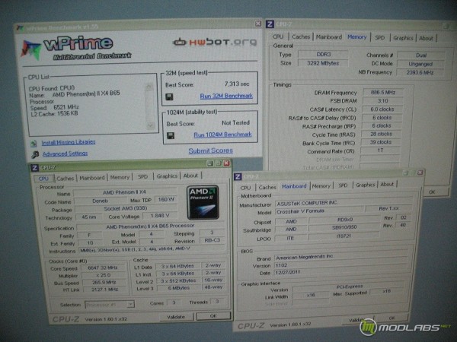Switch to SPD tab in the CPU window
This screenshot has height=342, width=457.
[142, 176]
